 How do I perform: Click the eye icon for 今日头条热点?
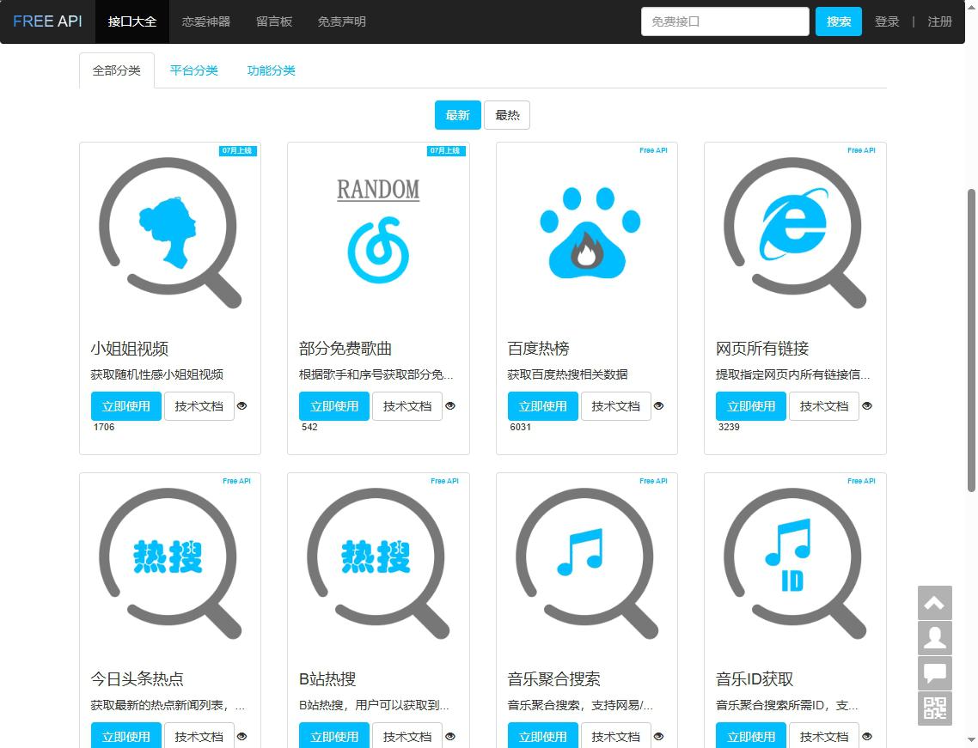point(242,736)
